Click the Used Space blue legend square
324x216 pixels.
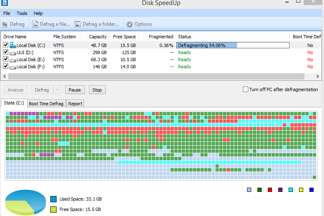pyautogui.click(x=53, y=199)
